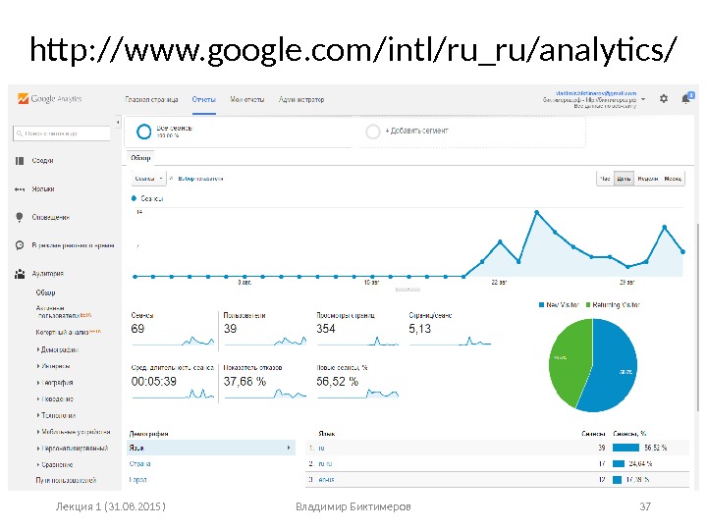Open the ru-ru language row link
The width and height of the screenshot is (707, 530).
click(x=325, y=463)
